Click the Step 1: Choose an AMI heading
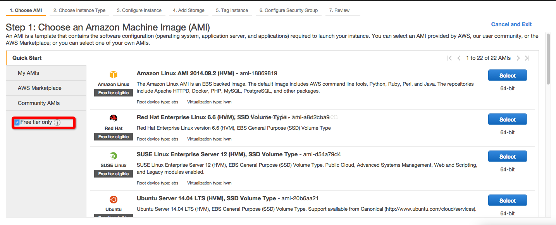The width and height of the screenshot is (556, 225). click(x=108, y=27)
